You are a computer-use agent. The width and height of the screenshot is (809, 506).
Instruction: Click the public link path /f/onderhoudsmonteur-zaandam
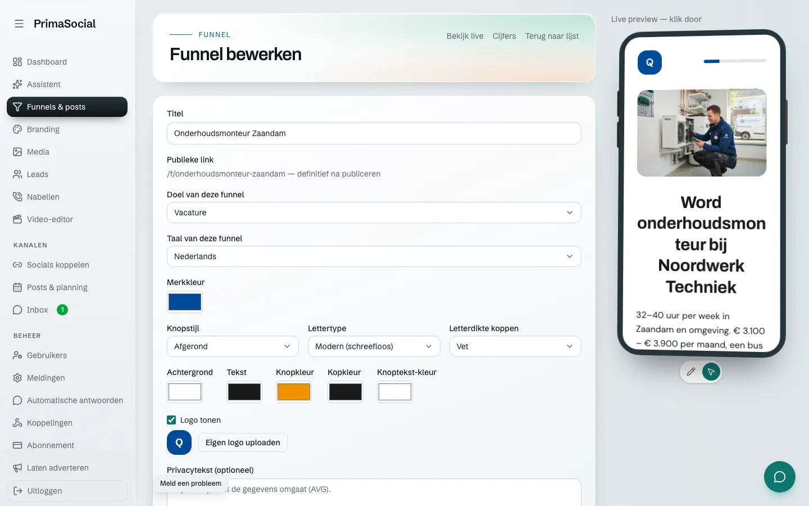coord(226,174)
